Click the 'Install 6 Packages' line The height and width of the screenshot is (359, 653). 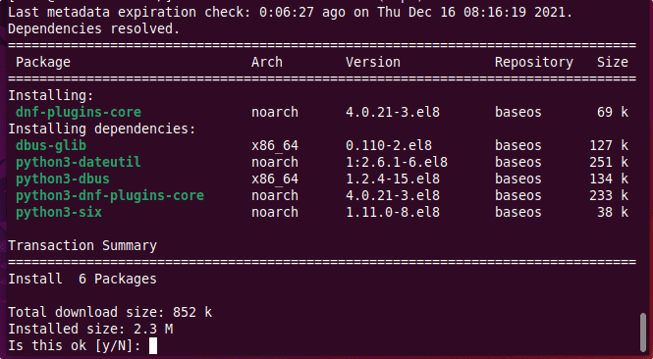click(82, 279)
